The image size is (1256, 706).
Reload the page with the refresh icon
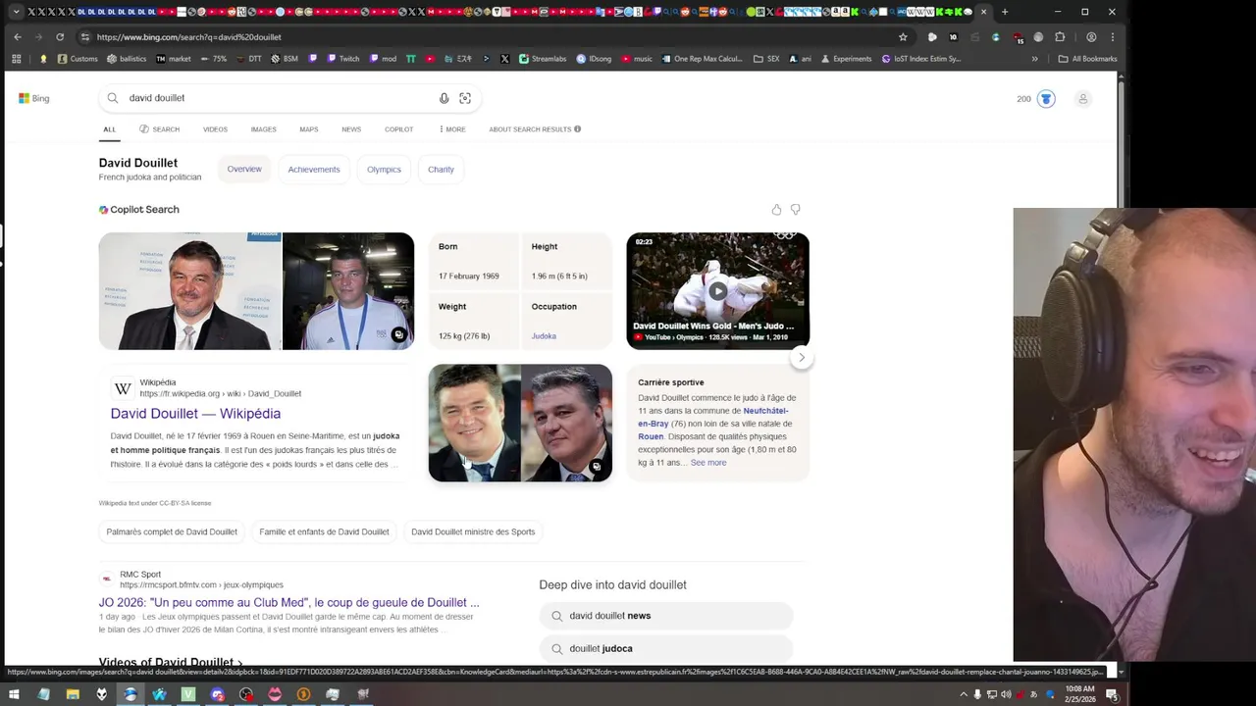60,37
